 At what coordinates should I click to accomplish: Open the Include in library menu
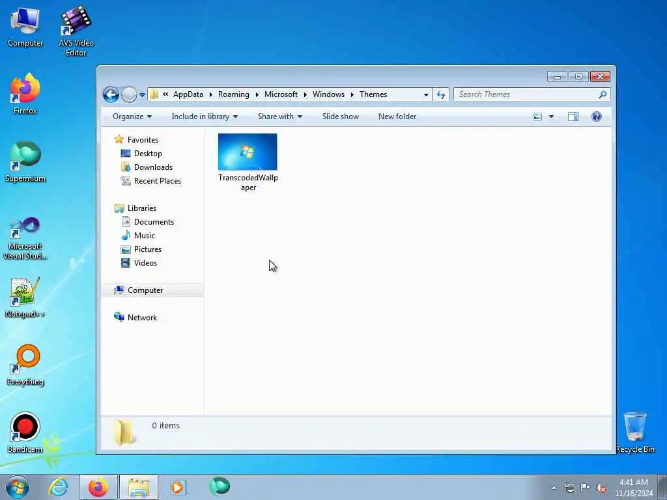pyautogui.click(x=205, y=117)
